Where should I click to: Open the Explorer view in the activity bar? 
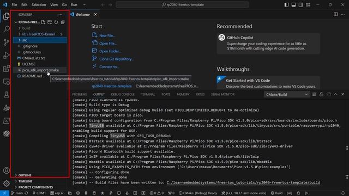[6, 16]
